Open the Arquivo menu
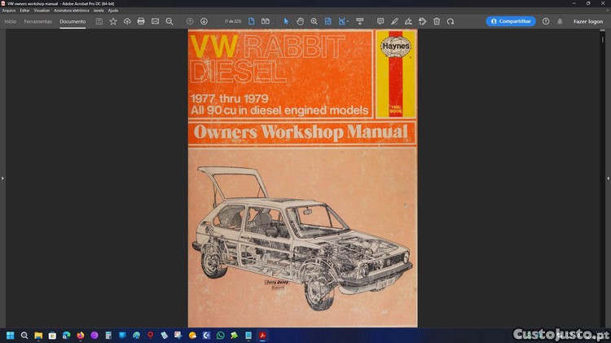Screen dimensions: 611x343 9,11
